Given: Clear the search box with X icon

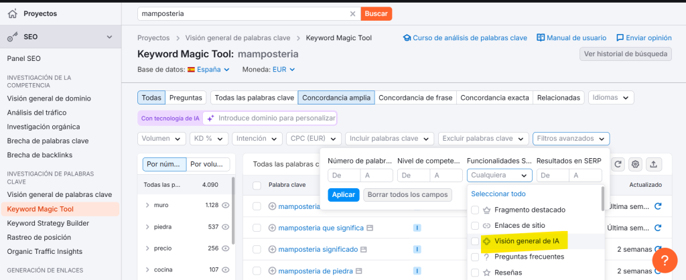Looking at the screenshot, I should 353,13.
